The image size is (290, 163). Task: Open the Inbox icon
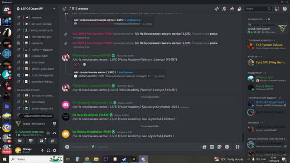click(277, 9)
